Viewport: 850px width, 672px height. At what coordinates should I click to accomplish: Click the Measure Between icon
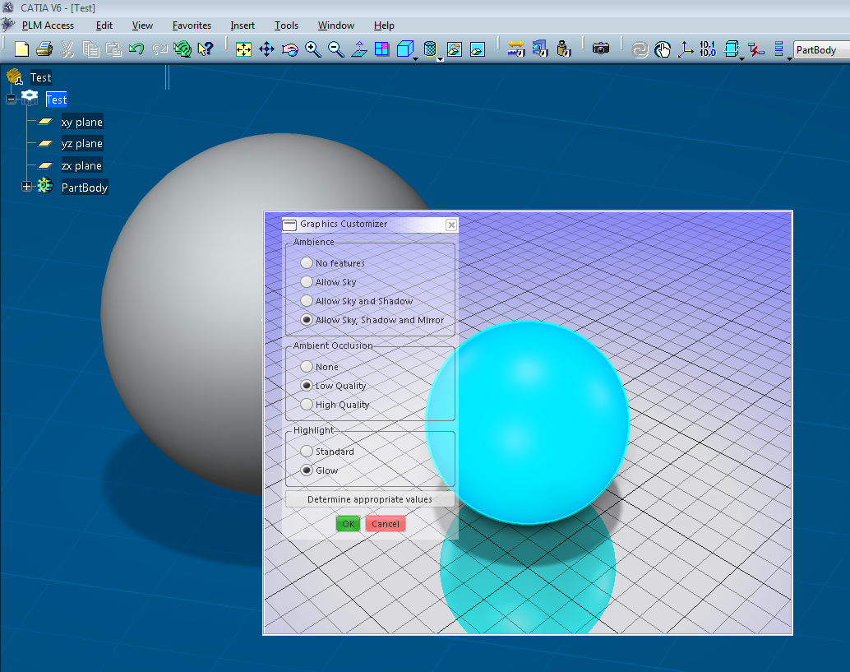[516, 49]
